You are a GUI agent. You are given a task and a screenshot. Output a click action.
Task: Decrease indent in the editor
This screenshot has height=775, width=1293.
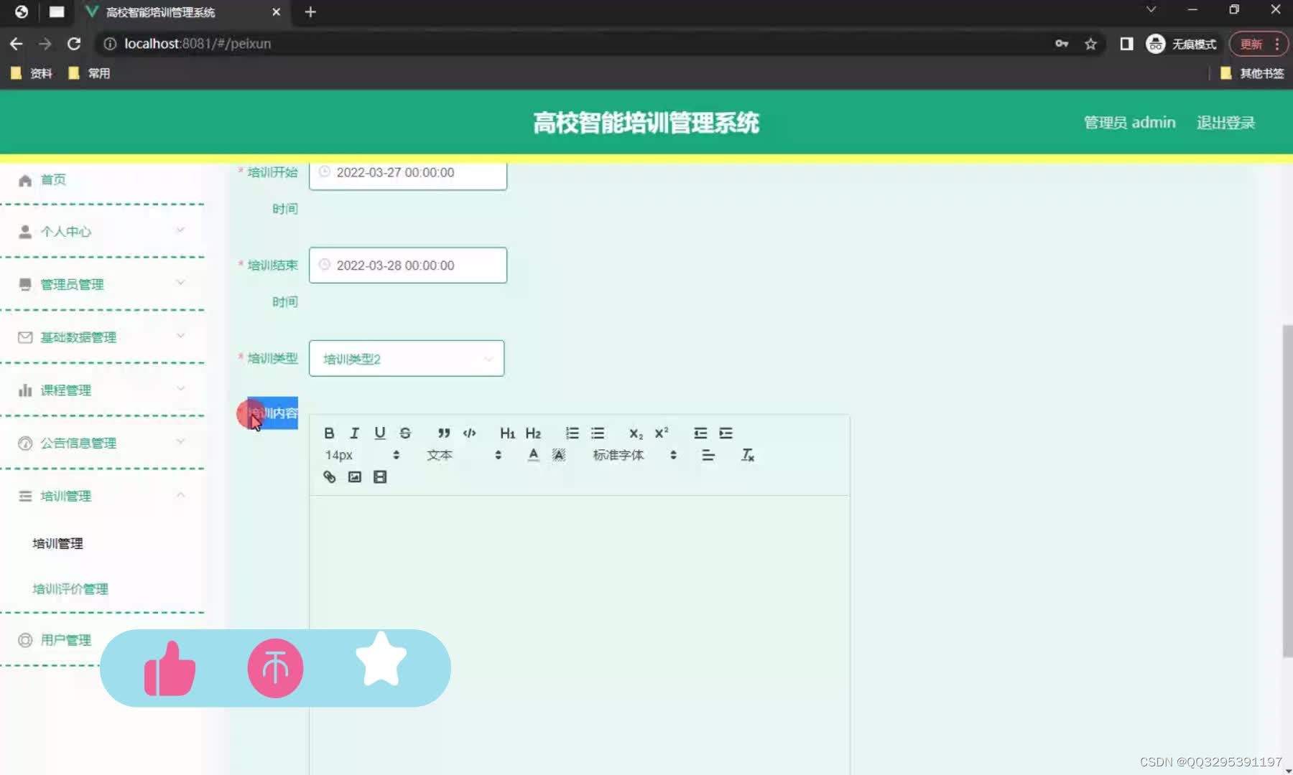[x=700, y=433]
